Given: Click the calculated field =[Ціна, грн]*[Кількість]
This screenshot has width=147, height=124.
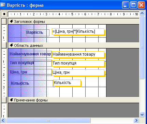Looking at the screenshot, I should click(78, 31).
